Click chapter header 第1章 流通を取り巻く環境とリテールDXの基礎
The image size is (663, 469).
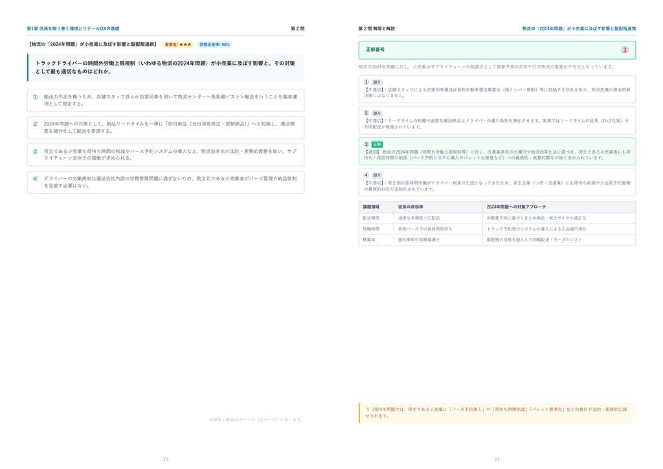click(x=73, y=29)
